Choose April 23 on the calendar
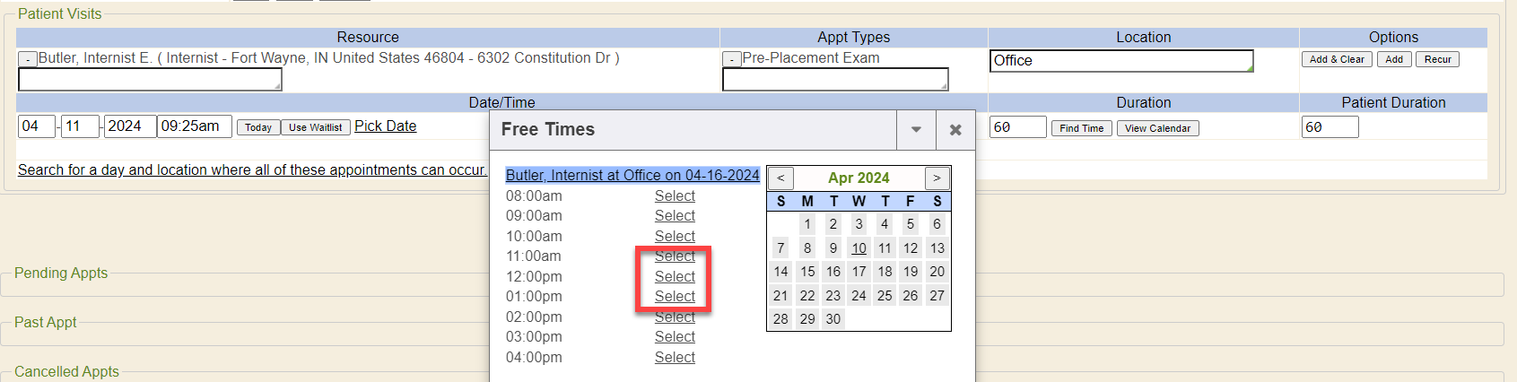The image size is (1517, 382). coord(833,295)
